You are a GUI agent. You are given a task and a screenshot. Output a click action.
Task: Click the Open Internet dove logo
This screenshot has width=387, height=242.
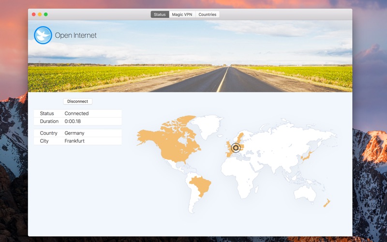43,35
